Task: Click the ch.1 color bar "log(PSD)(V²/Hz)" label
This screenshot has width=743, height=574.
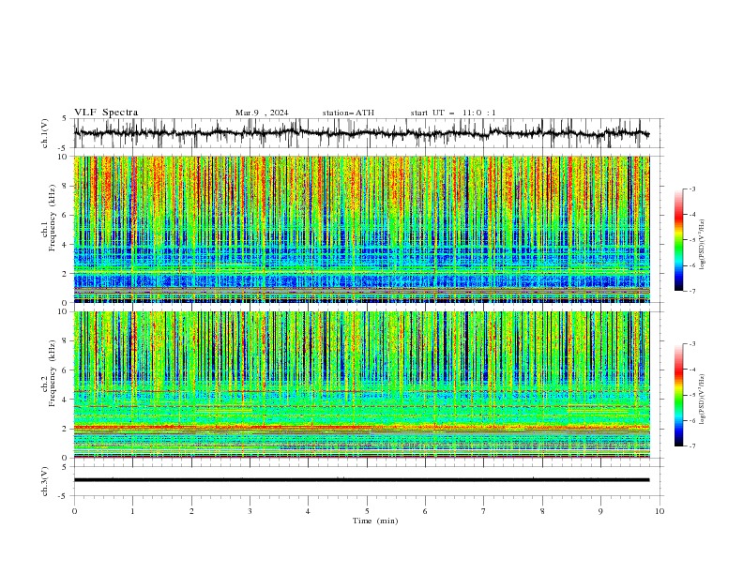Action: click(703, 245)
